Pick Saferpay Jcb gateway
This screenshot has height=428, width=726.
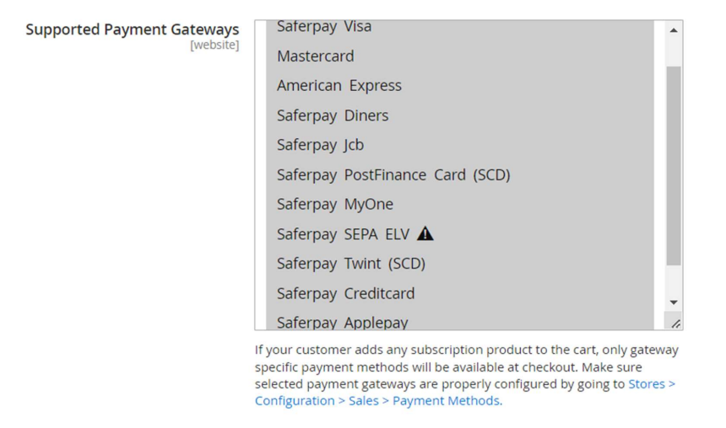tap(320, 145)
